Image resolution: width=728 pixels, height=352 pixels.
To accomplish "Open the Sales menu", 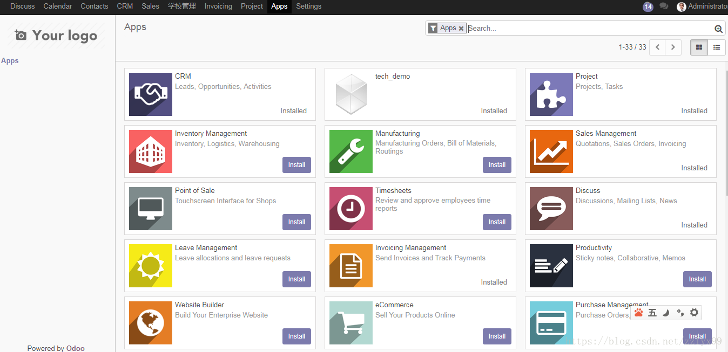I will (151, 6).
